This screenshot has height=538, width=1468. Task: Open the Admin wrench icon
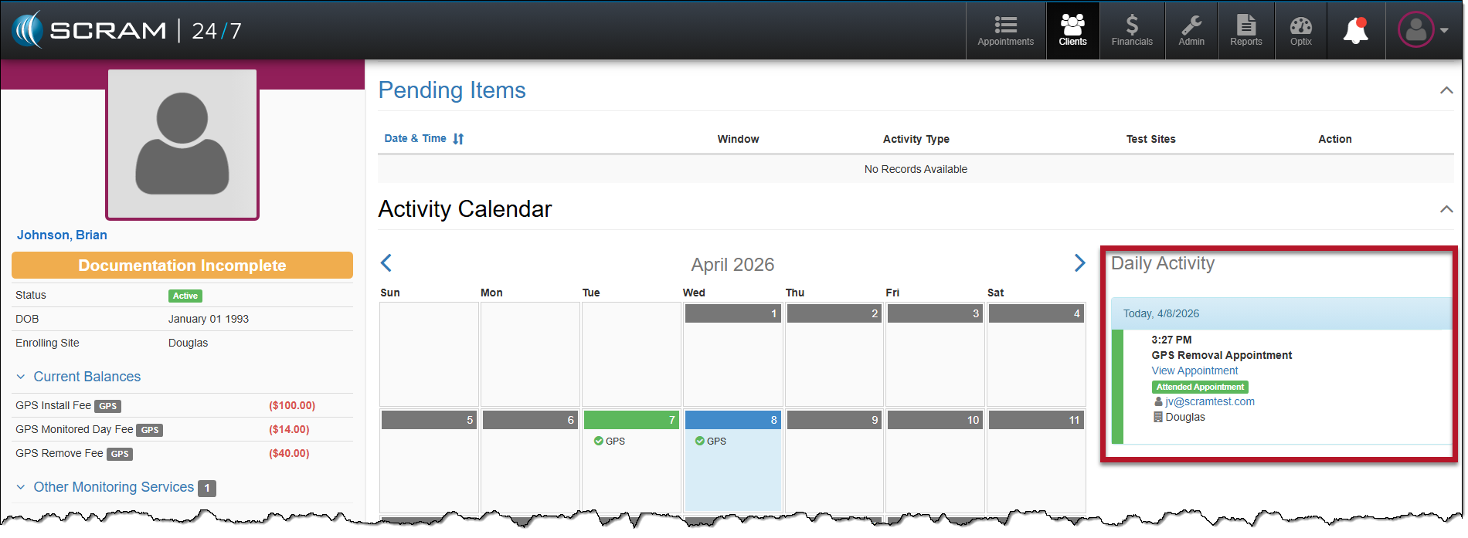pyautogui.click(x=1191, y=31)
